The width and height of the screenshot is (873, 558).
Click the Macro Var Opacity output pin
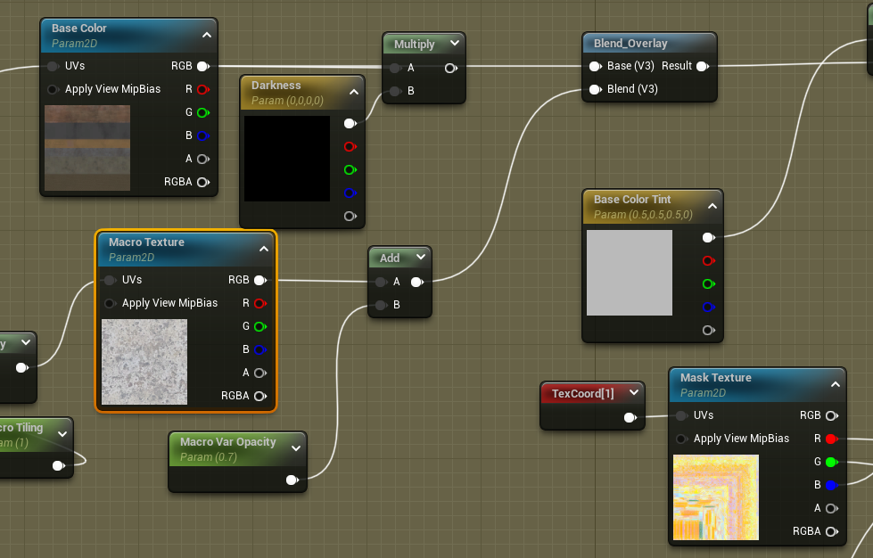pos(292,480)
